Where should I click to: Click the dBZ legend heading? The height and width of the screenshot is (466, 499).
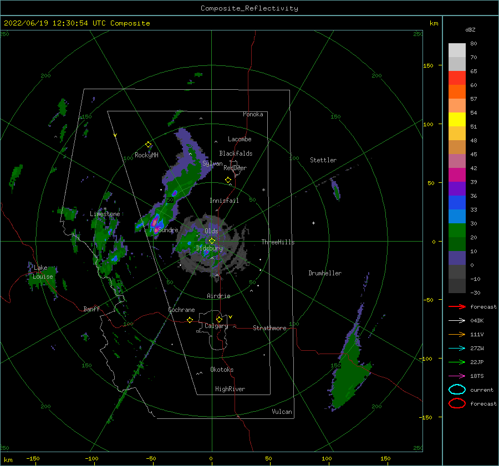[470, 29]
